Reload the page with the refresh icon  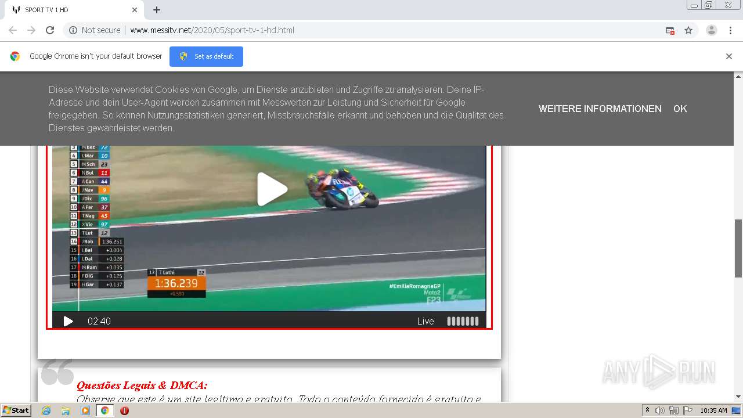tap(50, 30)
